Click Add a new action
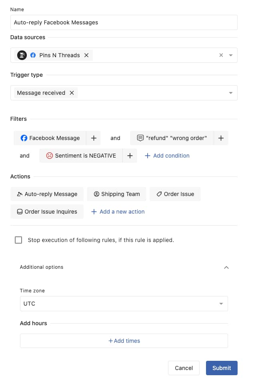This screenshot has height=388, width=256. (x=118, y=212)
